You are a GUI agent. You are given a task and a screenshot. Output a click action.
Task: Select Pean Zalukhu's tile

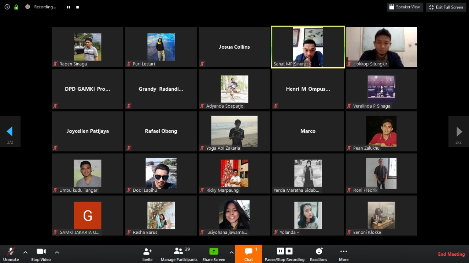tap(381, 131)
